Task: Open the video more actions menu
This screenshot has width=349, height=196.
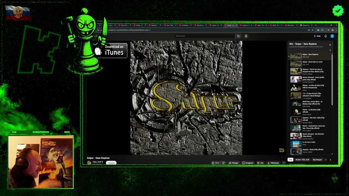Action: point(284,163)
